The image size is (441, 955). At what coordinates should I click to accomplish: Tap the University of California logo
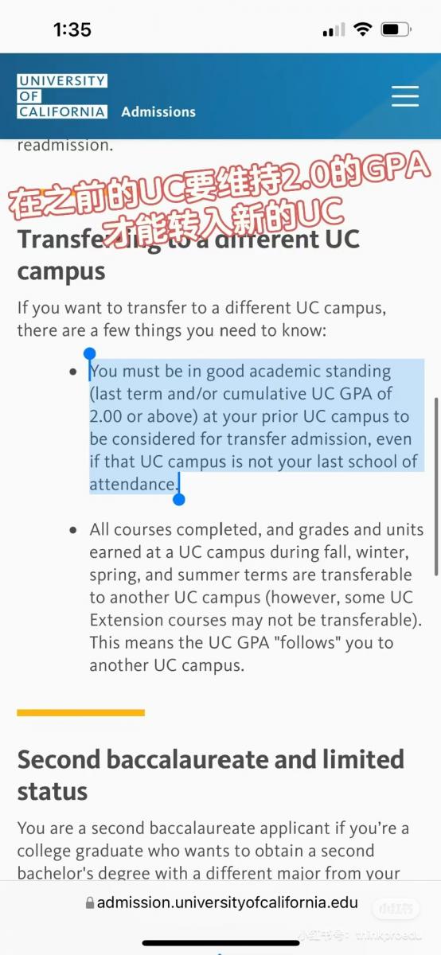[62, 96]
